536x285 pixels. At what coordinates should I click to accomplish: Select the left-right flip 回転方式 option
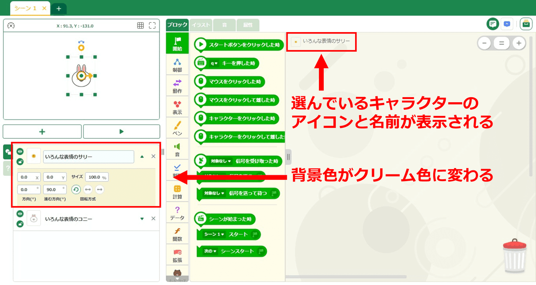pos(88,190)
